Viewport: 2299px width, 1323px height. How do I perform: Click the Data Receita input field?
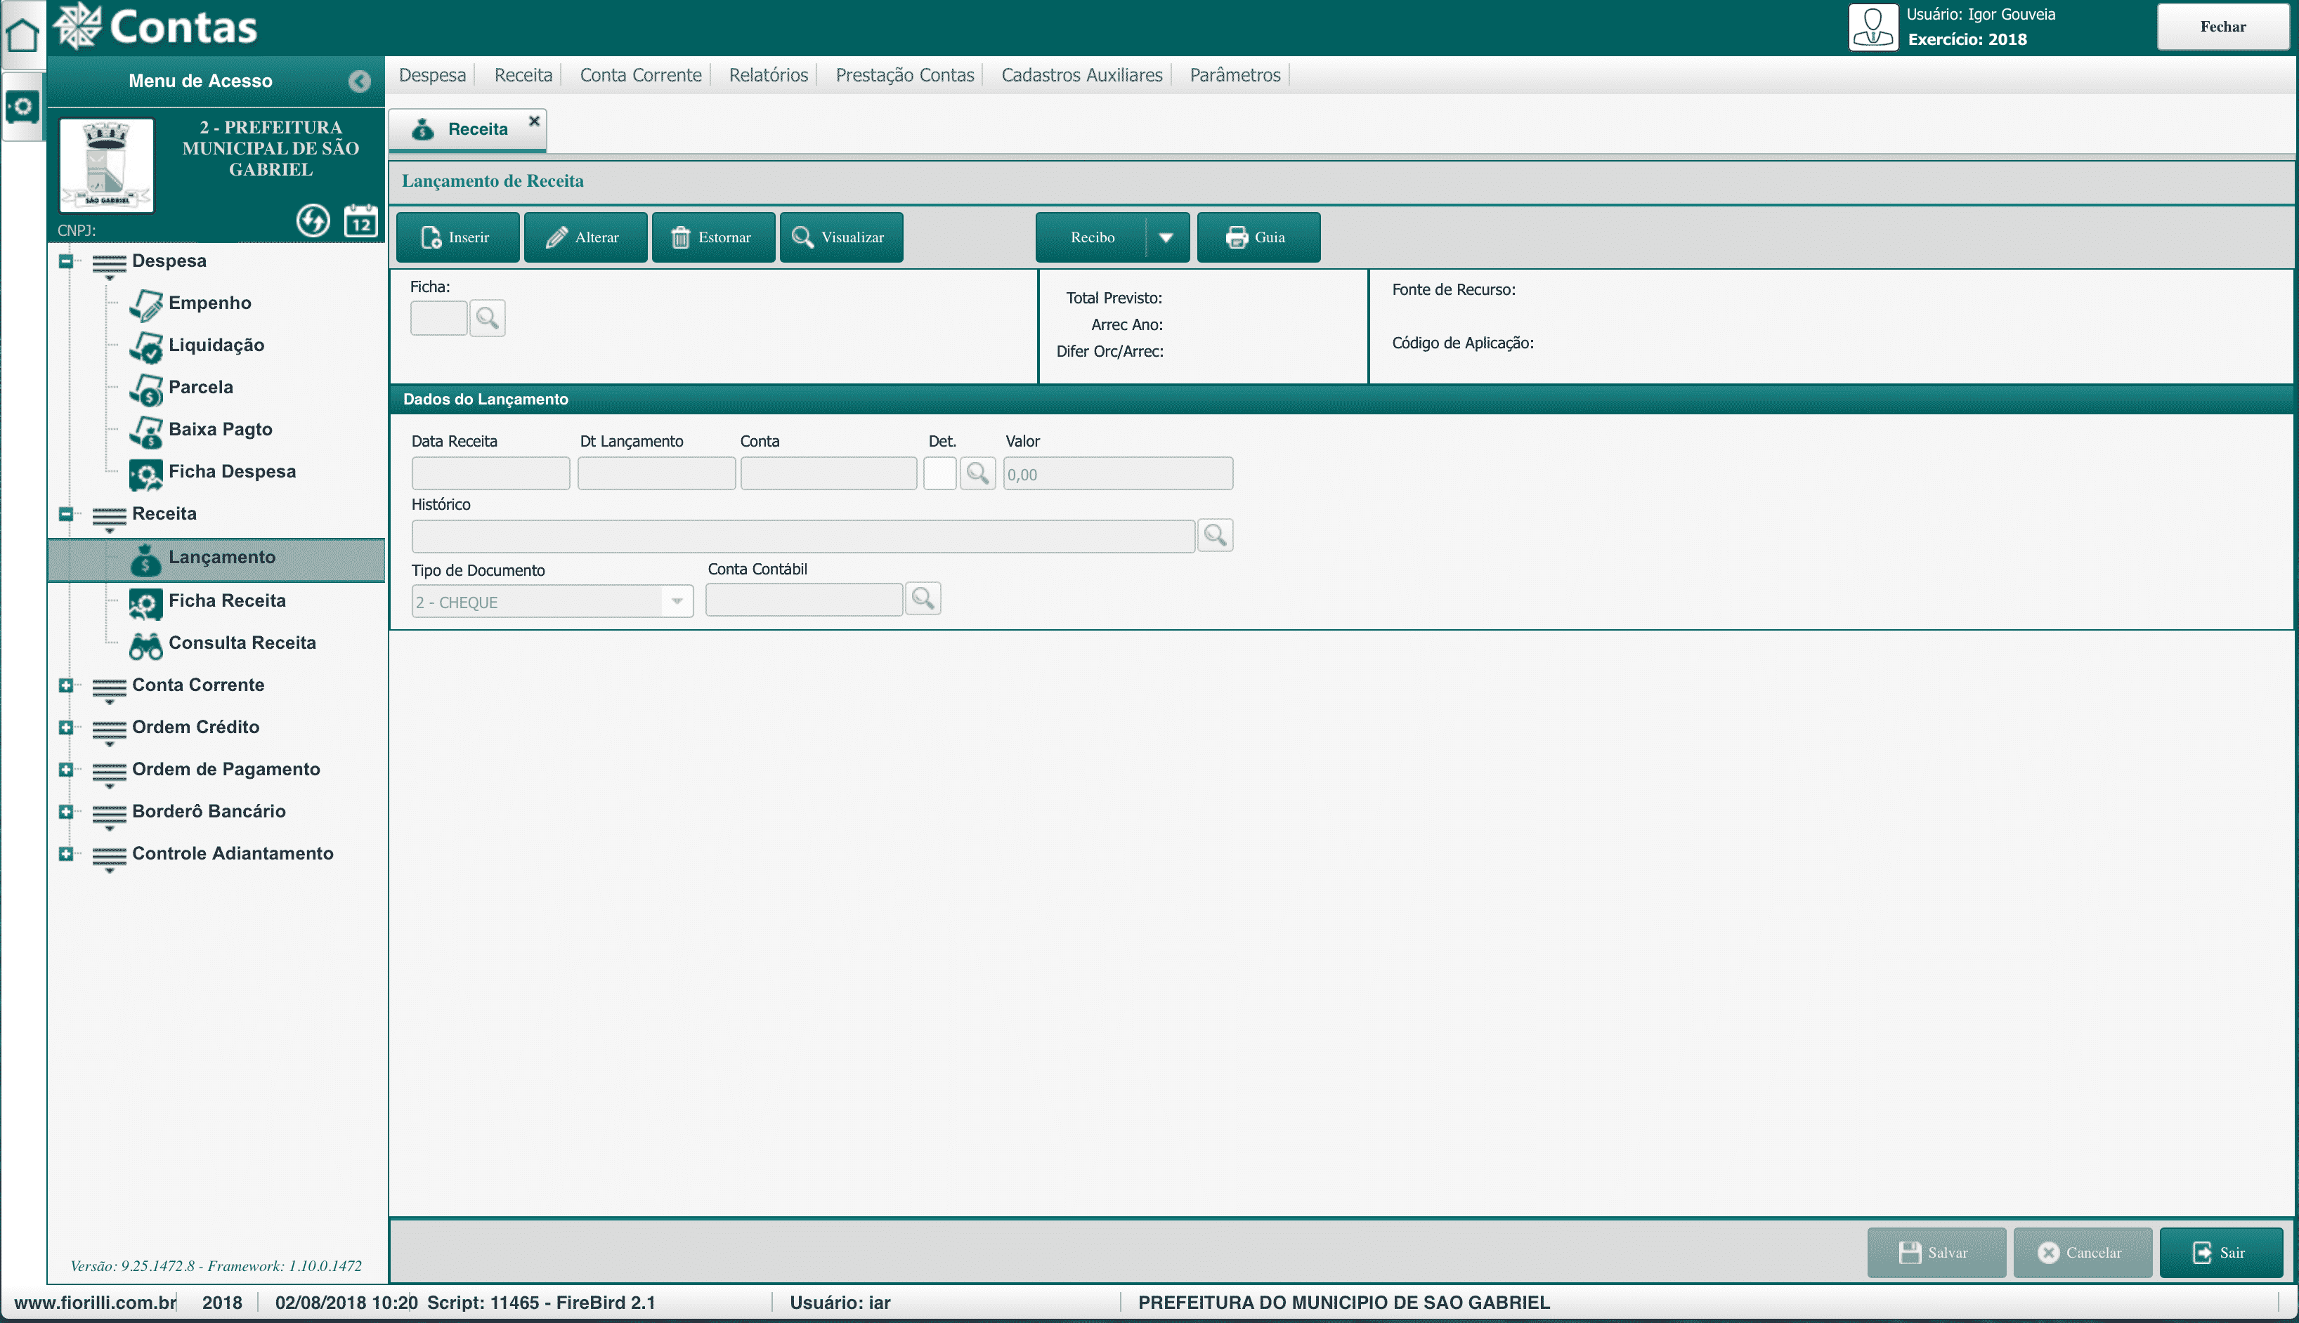pos(490,473)
